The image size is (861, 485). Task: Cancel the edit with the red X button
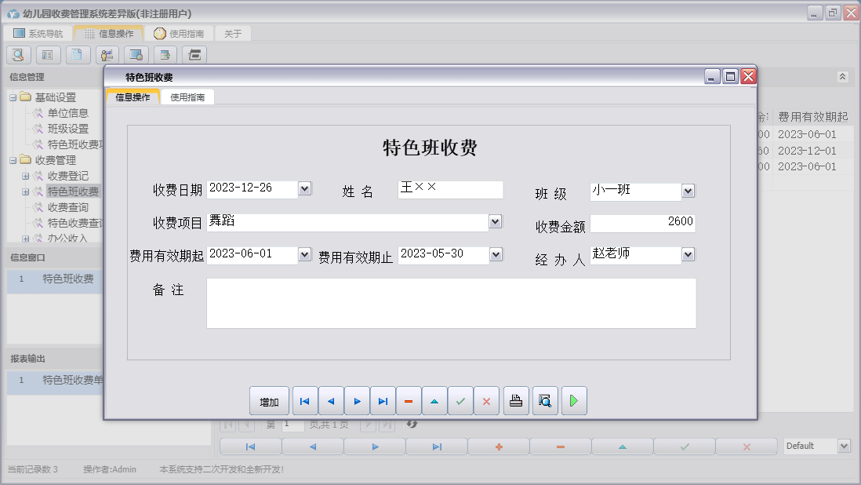(486, 401)
